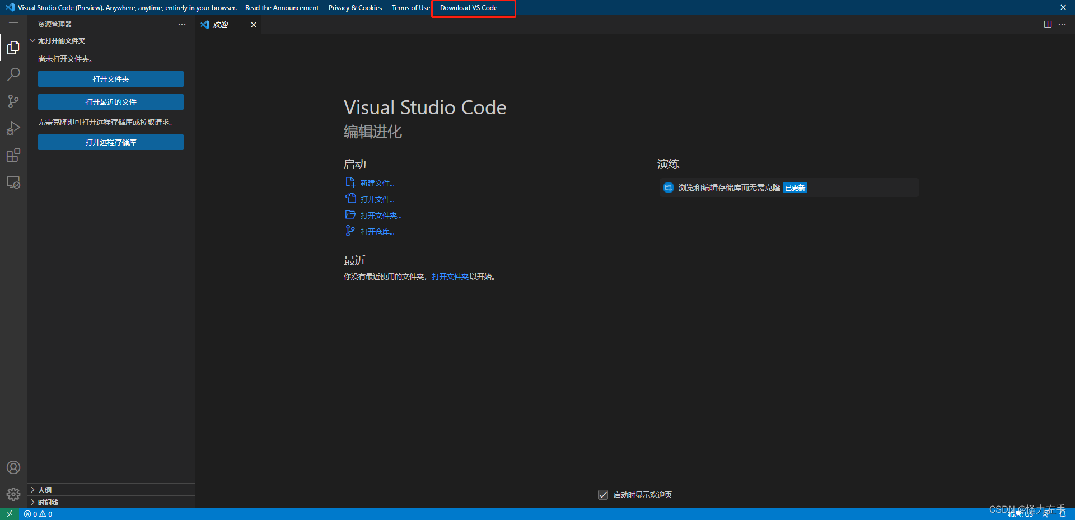Viewport: 1075px width, 520px height.
Task: Click 打开仓库... start link
Action: (x=377, y=232)
